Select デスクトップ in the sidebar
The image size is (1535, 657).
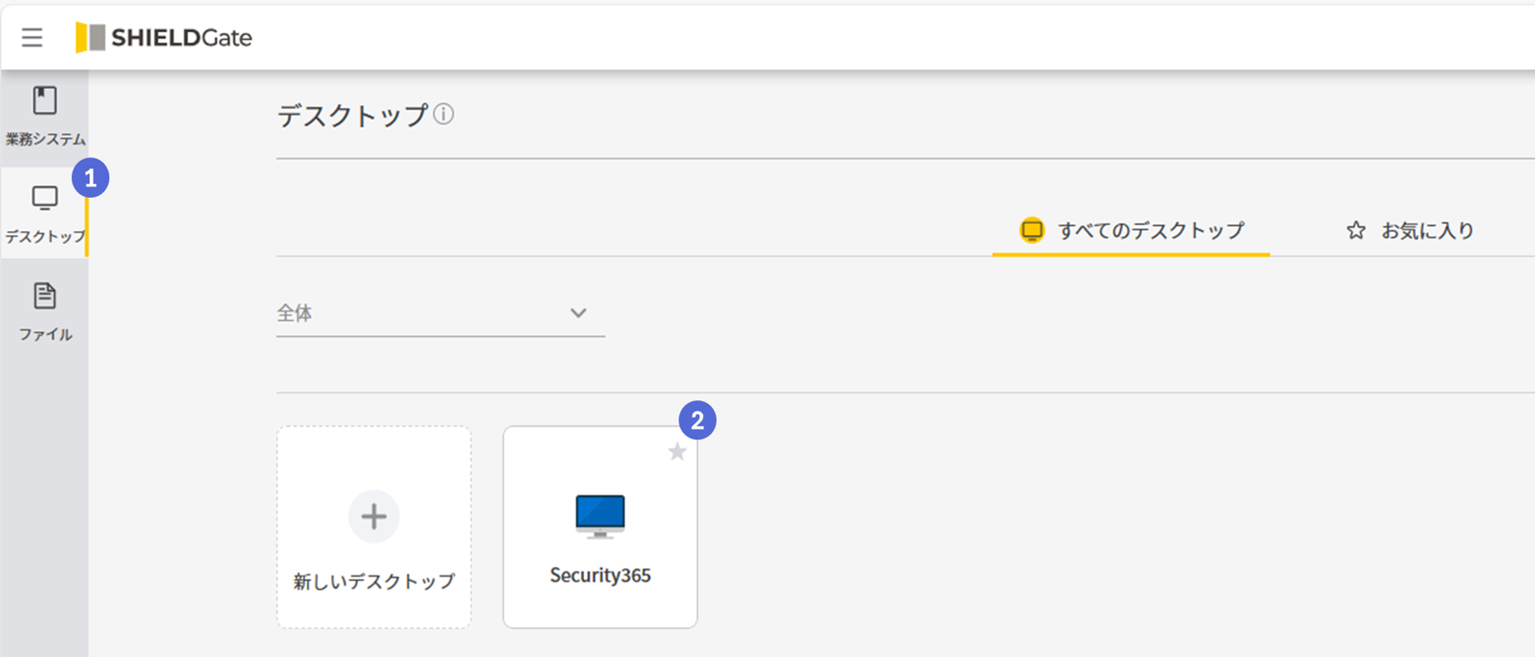pyautogui.click(x=45, y=214)
